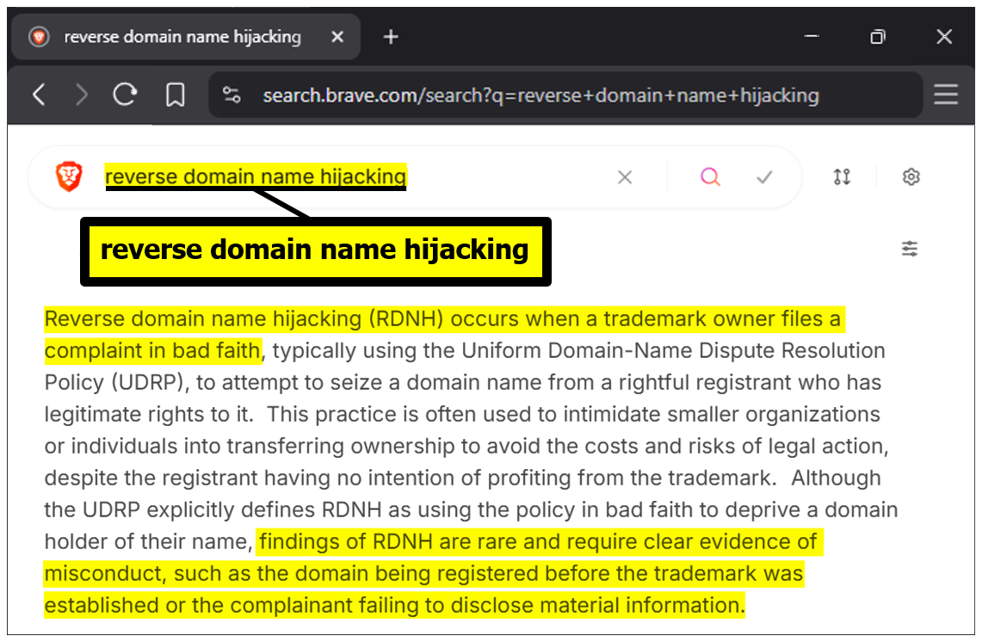Go back to the previous page
Image resolution: width=982 pixels, height=642 pixels.
pyautogui.click(x=39, y=95)
